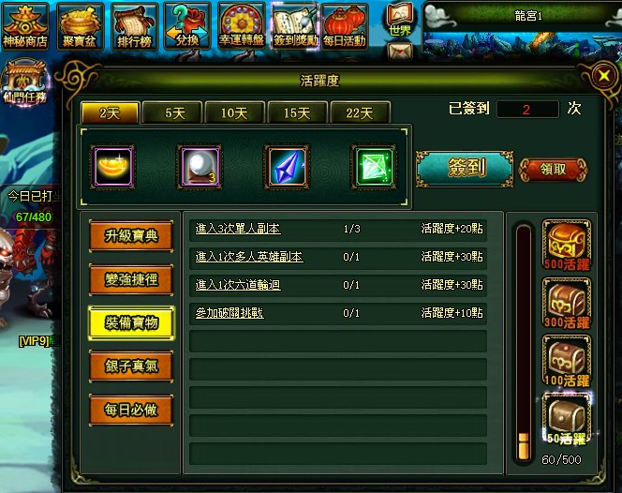Open the 進入3次單人副本 link

(x=238, y=229)
